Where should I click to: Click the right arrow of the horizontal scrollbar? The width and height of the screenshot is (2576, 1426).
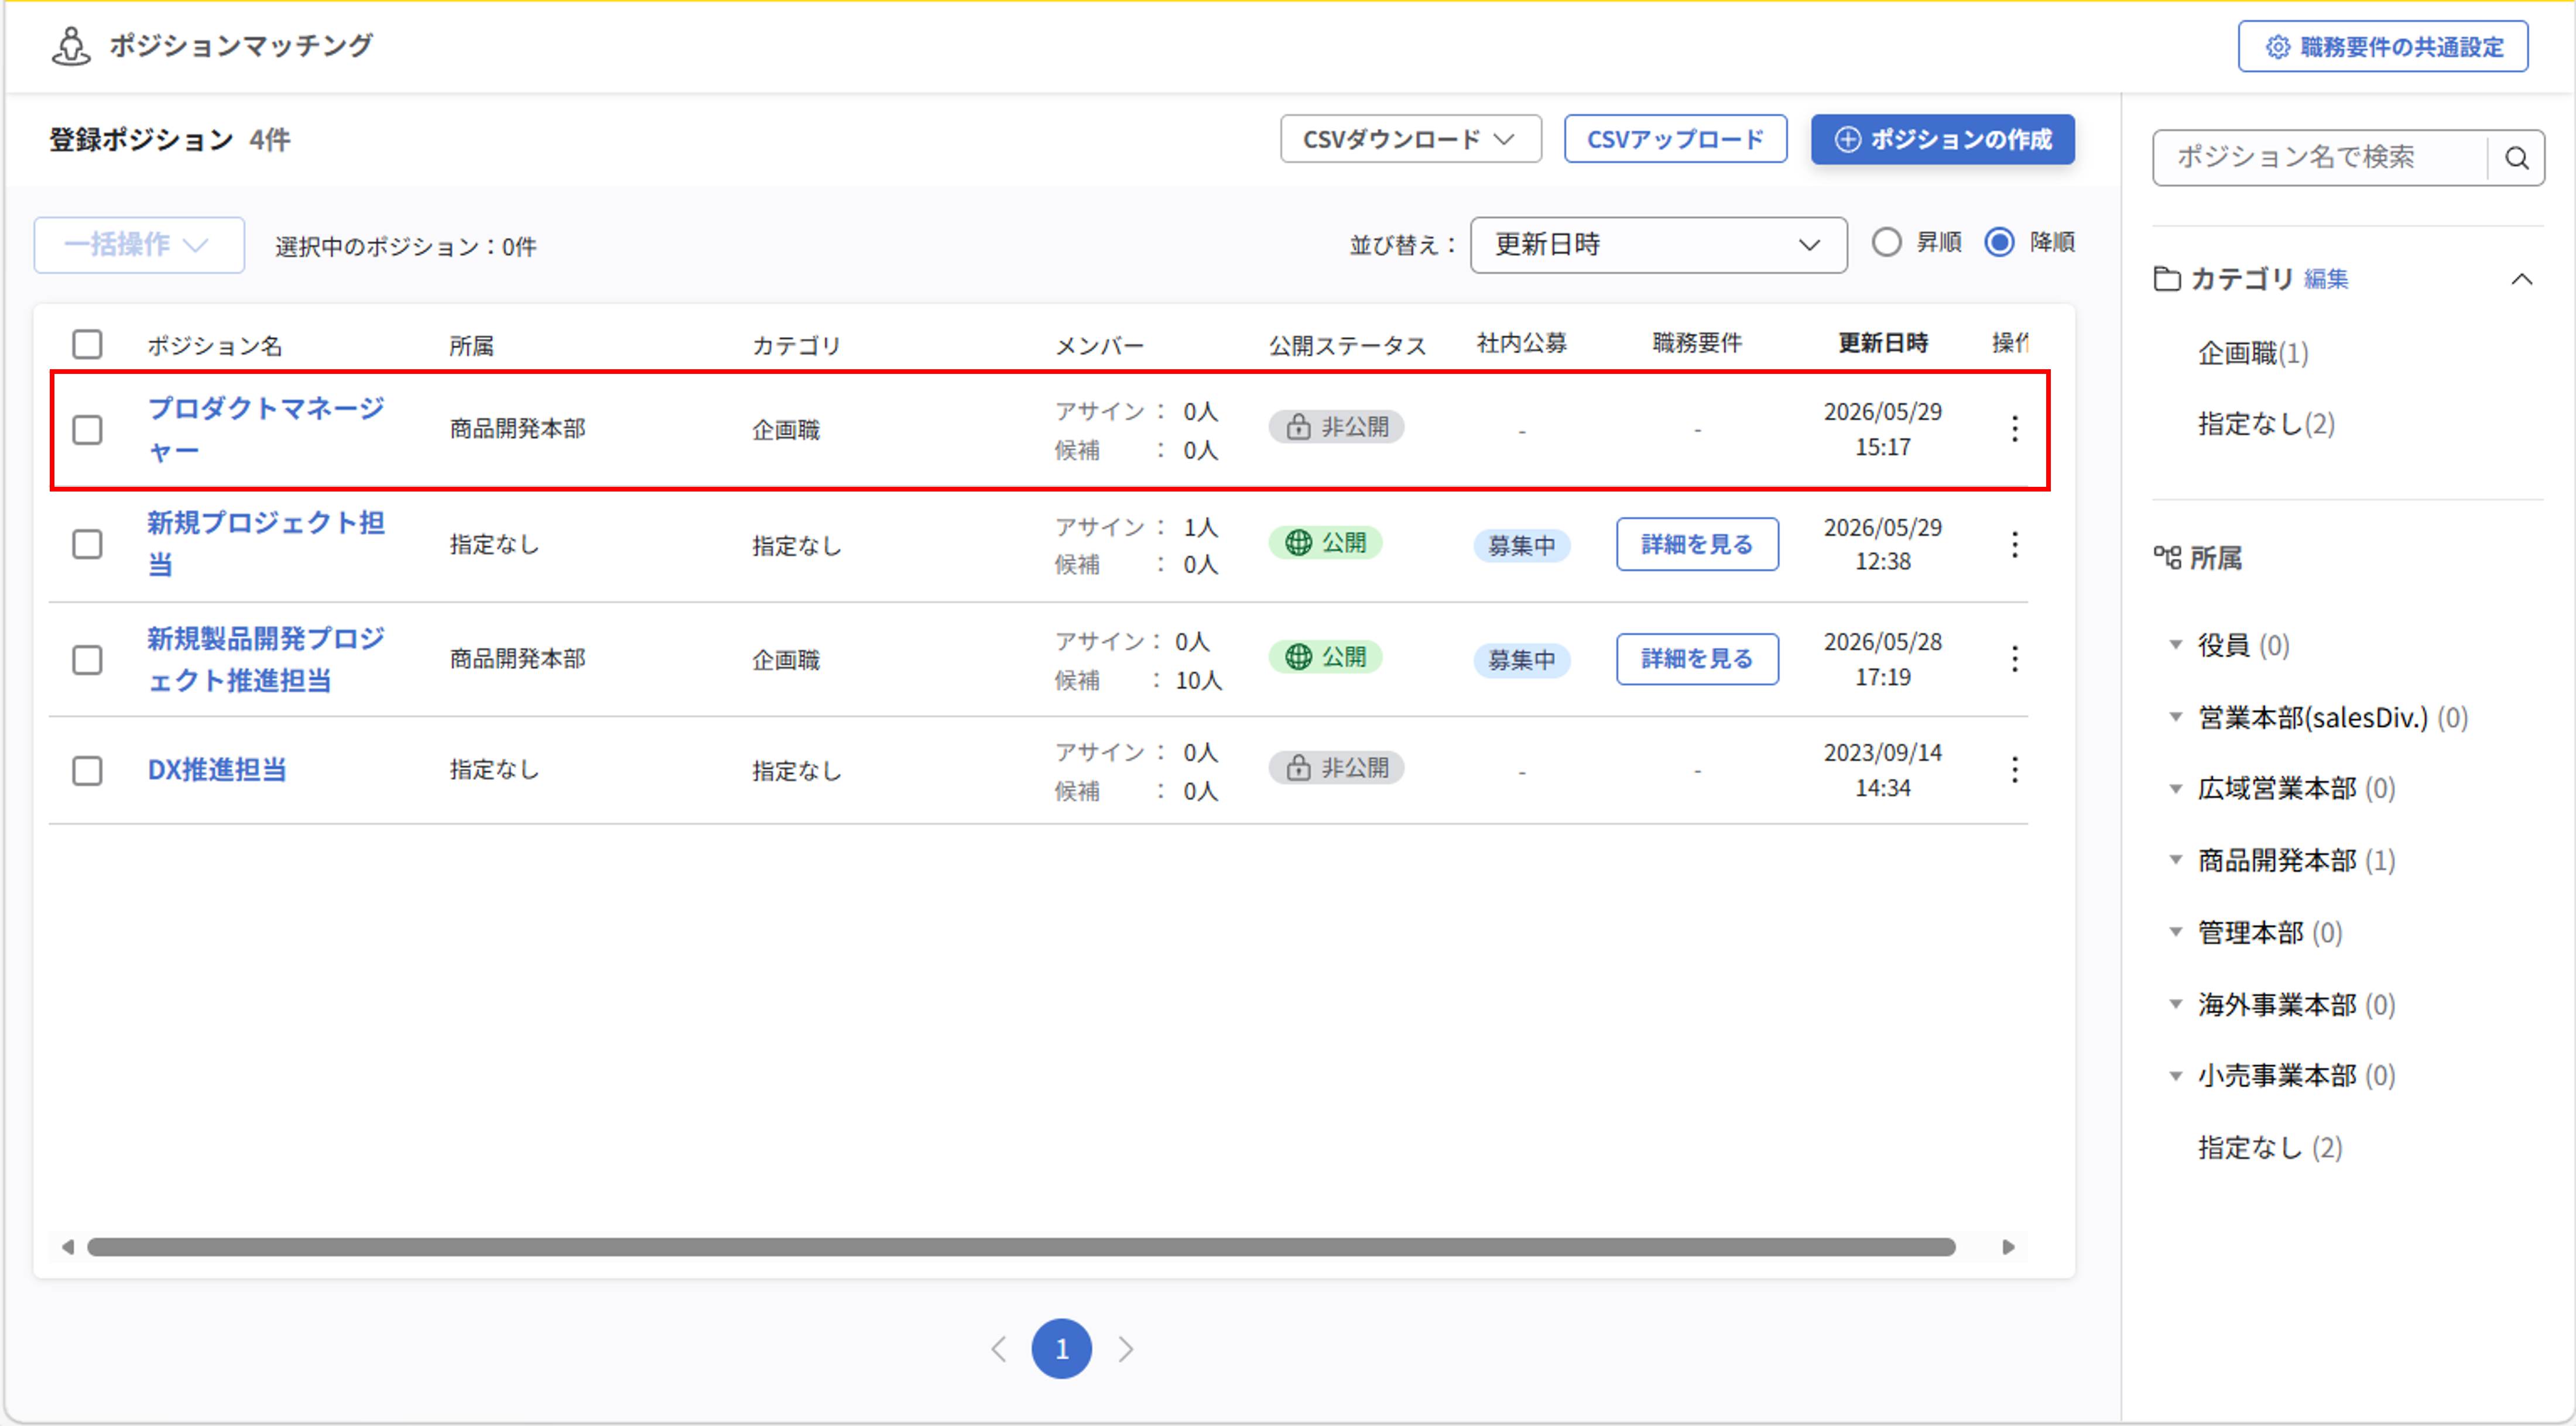2009,1247
